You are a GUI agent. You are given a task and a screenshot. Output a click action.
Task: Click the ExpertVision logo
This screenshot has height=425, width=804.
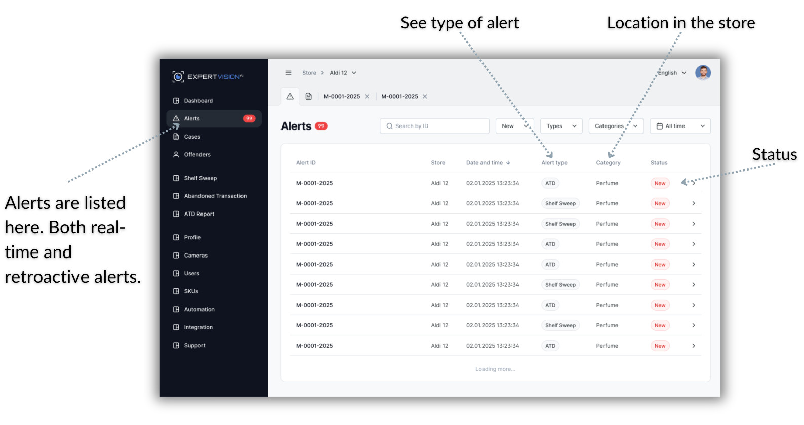click(208, 77)
